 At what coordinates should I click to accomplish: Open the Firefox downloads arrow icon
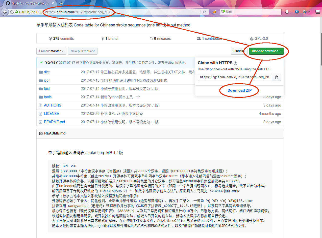(287, 12)
